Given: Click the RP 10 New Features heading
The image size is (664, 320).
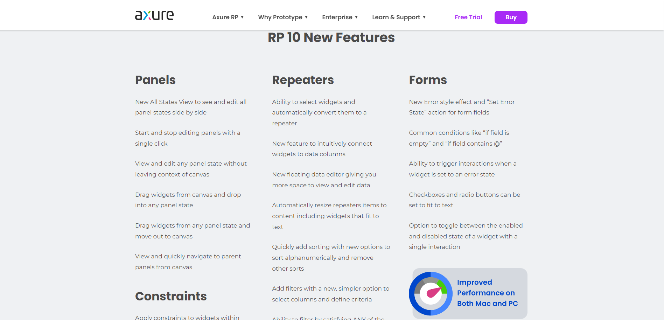Looking at the screenshot, I should pyautogui.click(x=331, y=37).
